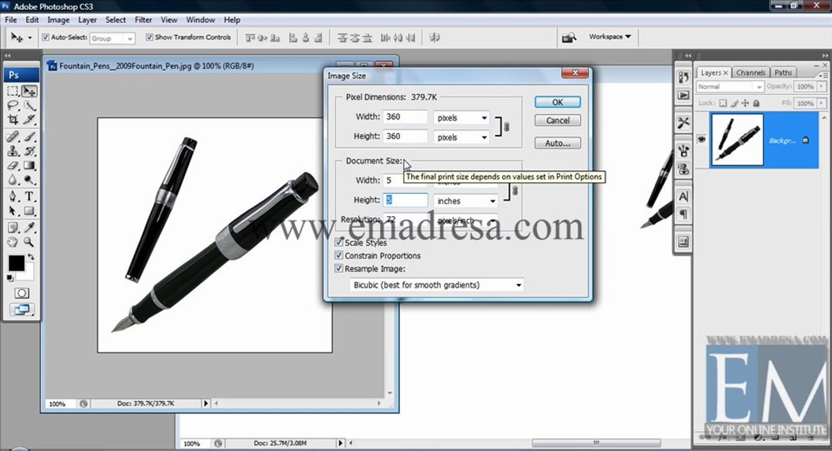Hide the Background layer eye icon
Screen dimensions: 832x451
pyautogui.click(x=702, y=140)
